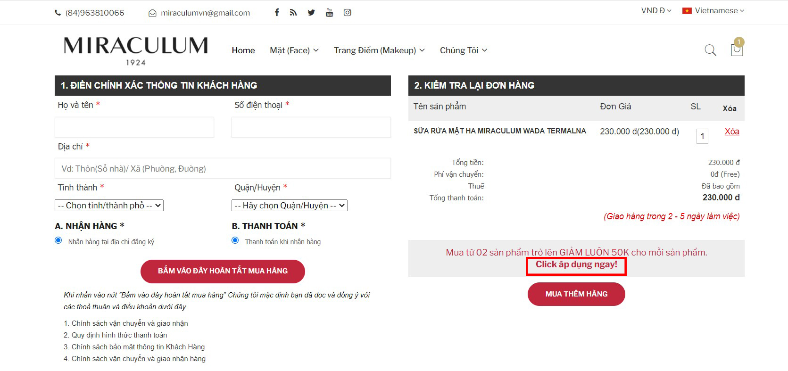Image resolution: width=788 pixels, height=371 pixels.
Task: Focus the "Họ và tên" input field
Action: tap(134, 127)
